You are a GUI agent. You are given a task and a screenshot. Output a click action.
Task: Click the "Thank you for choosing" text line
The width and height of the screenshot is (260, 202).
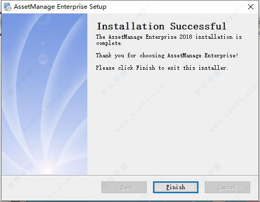130,55
